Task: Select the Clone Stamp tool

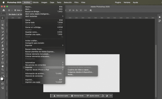Action: point(2,45)
